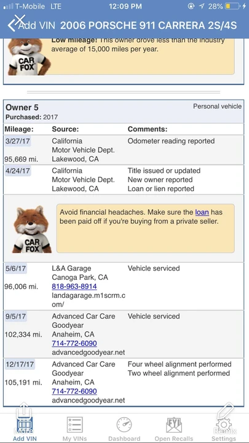Tap the X close icon at top

[20, 19]
